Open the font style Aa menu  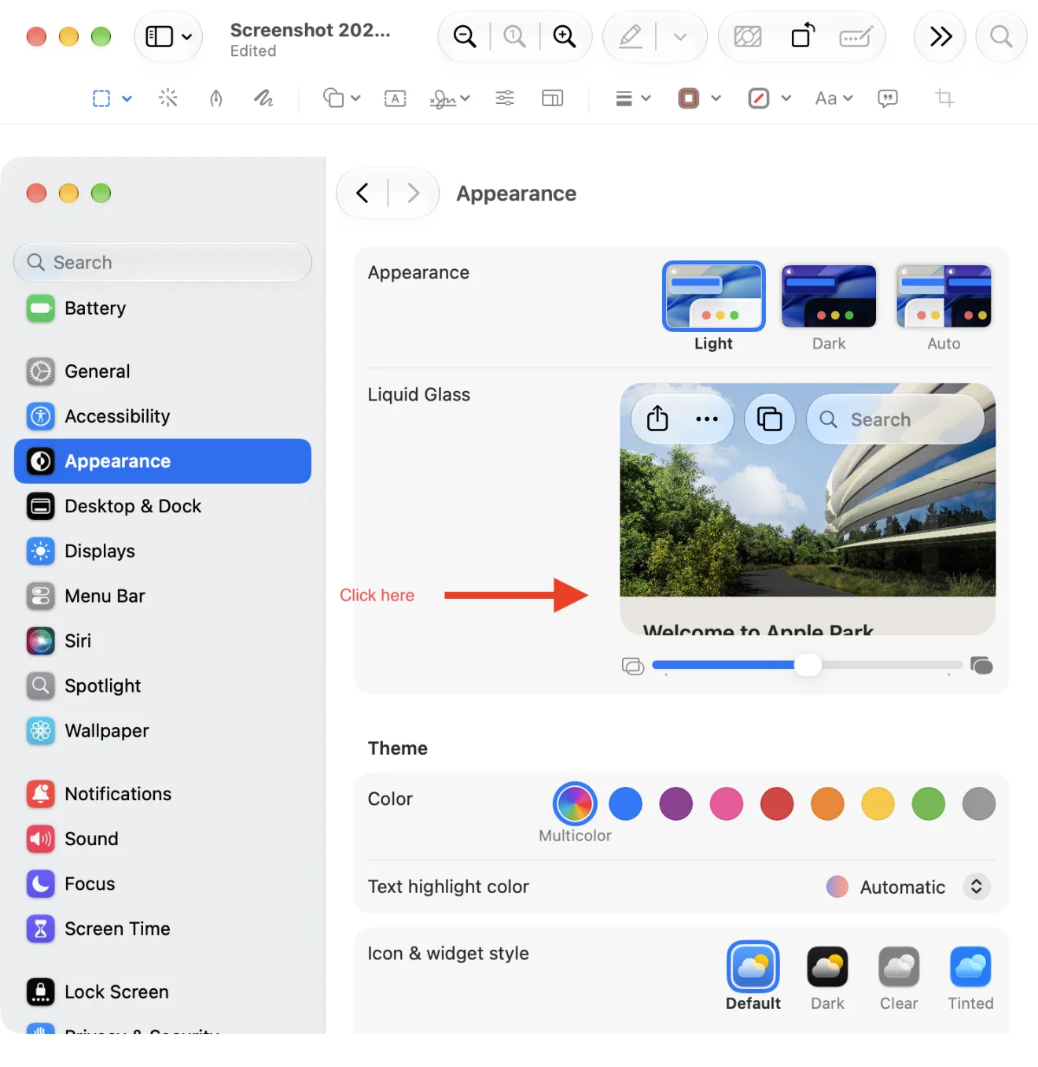coord(834,98)
